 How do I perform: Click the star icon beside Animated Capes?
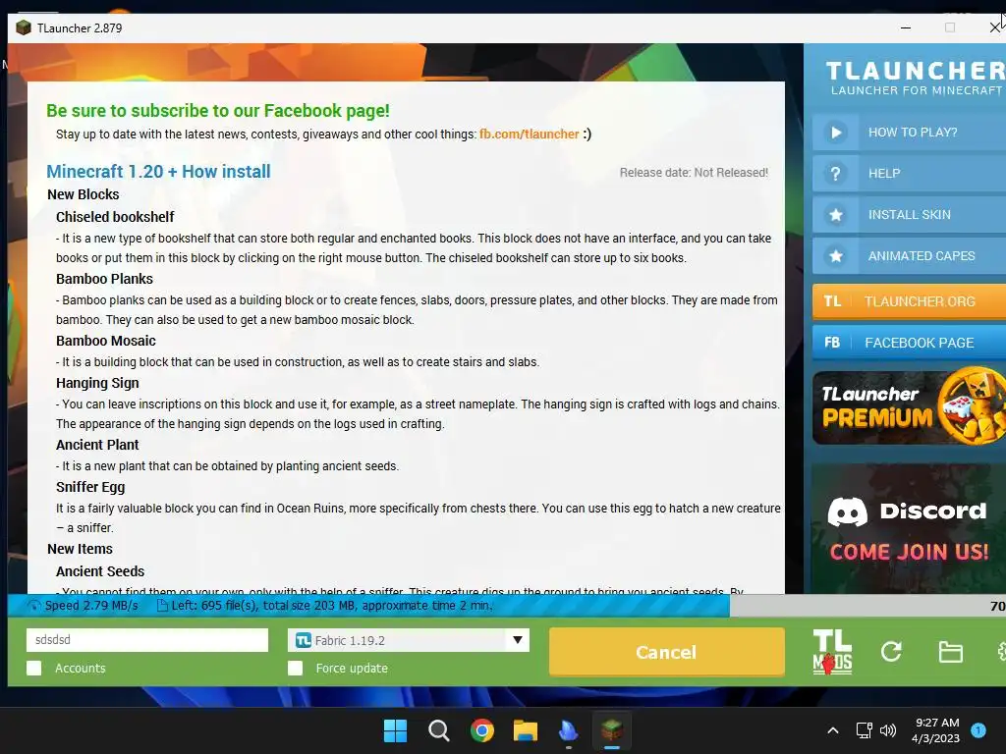click(835, 256)
